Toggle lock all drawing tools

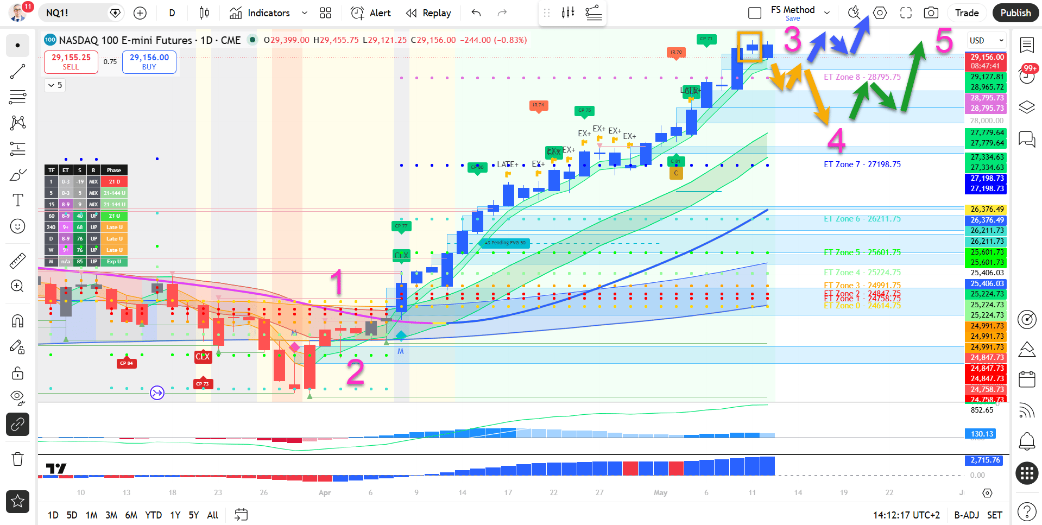click(17, 373)
